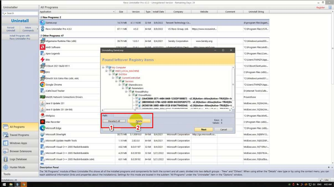Click the Search input field
Viewport: 334px width, 187px height.
(x=22, y=13)
